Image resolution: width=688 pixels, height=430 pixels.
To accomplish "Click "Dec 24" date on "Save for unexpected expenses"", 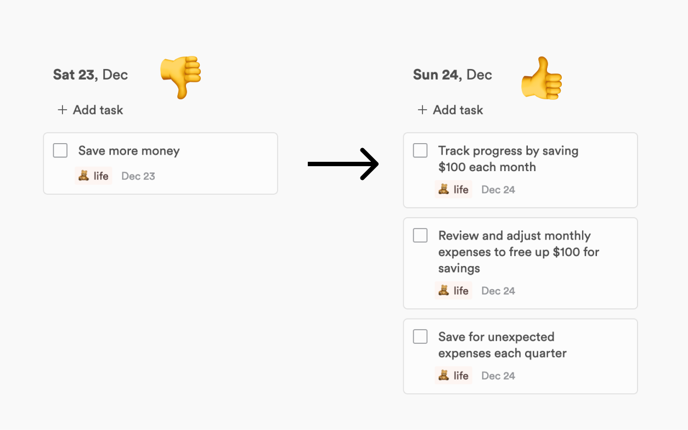I will [x=498, y=376].
